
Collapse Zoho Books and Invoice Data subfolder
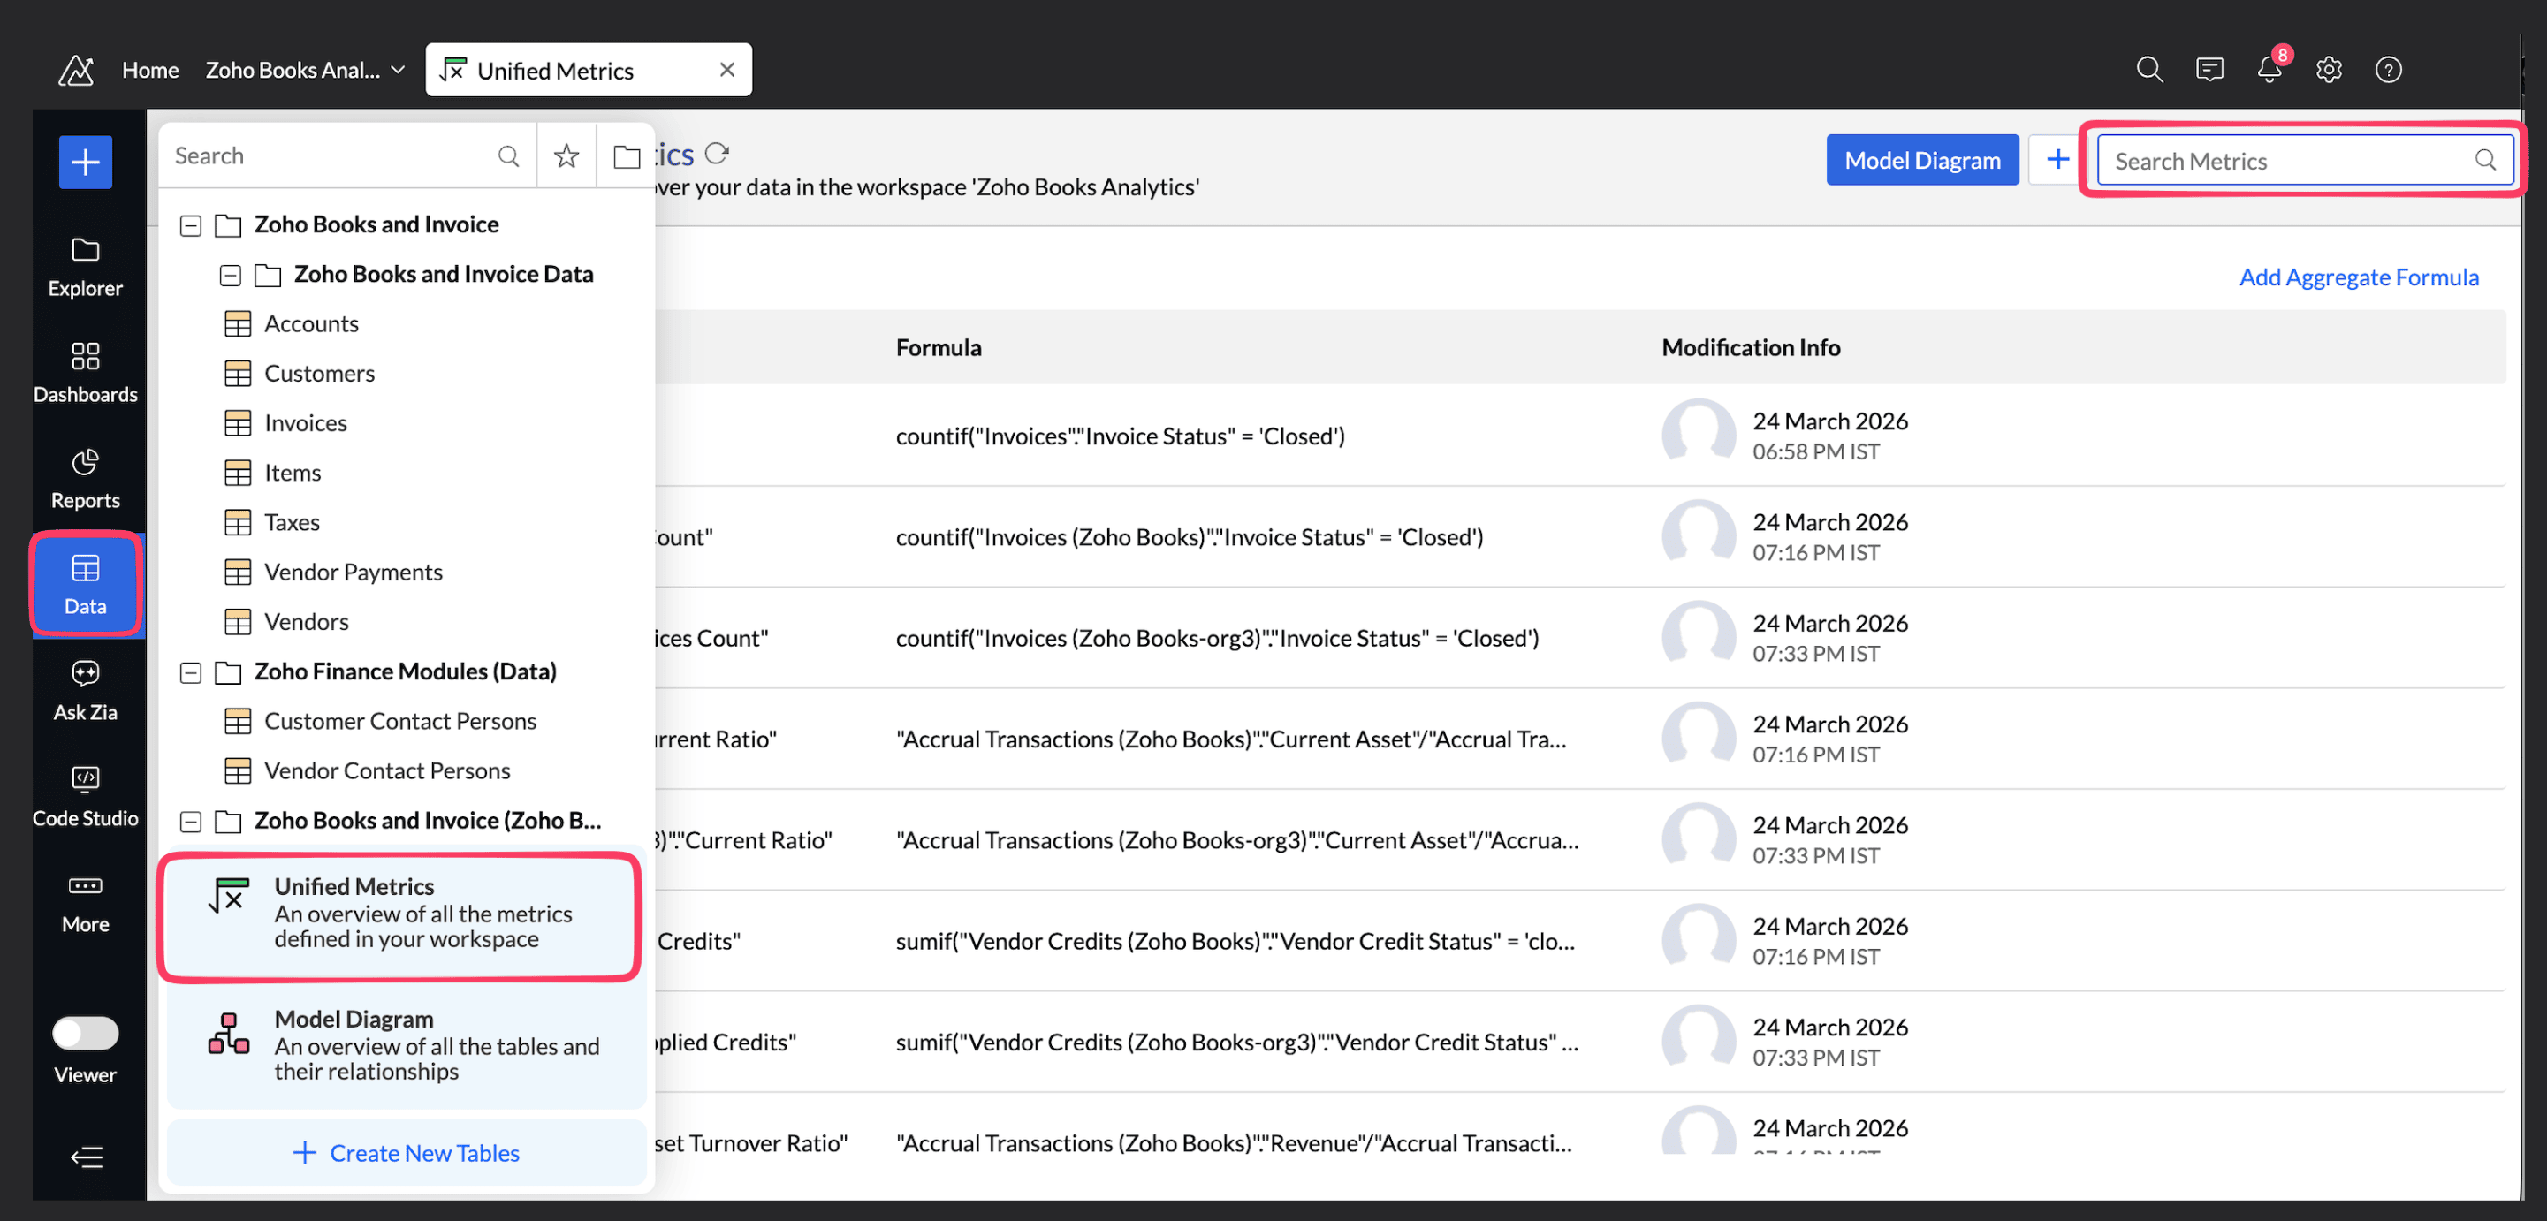point(231,275)
